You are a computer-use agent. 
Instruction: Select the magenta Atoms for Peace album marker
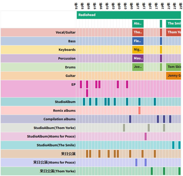click(146, 136)
